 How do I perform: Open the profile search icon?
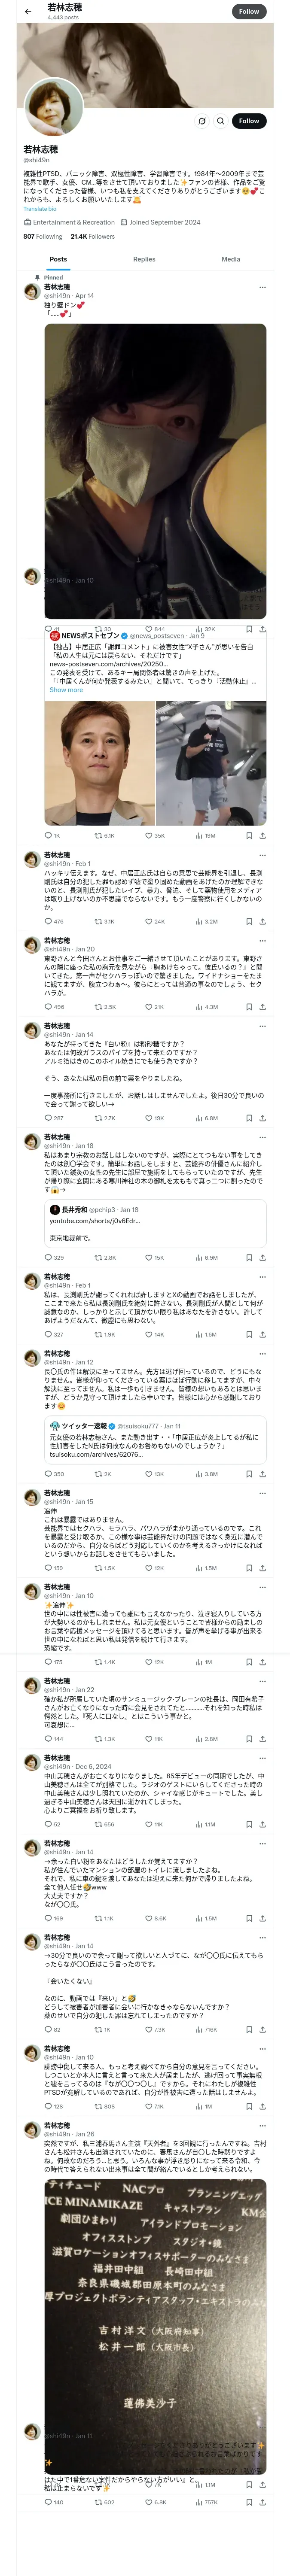[x=220, y=121]
